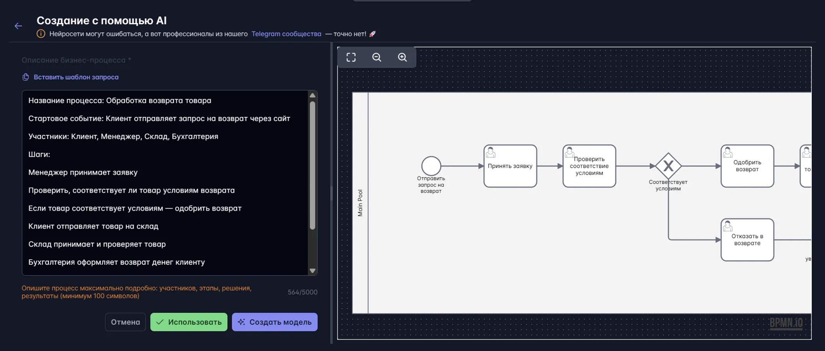Select the exclusive gateway X diamond

(x=668, y=166)
